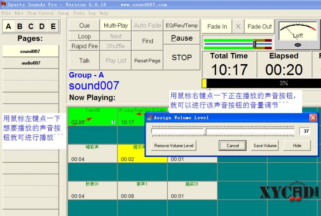Click the Assign Volume Level dialog icon
Screen dimensions: 321x216
click(150, 117)
